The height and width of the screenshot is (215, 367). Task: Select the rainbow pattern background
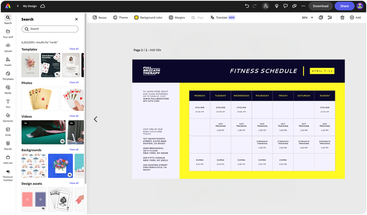click(34, 166)
